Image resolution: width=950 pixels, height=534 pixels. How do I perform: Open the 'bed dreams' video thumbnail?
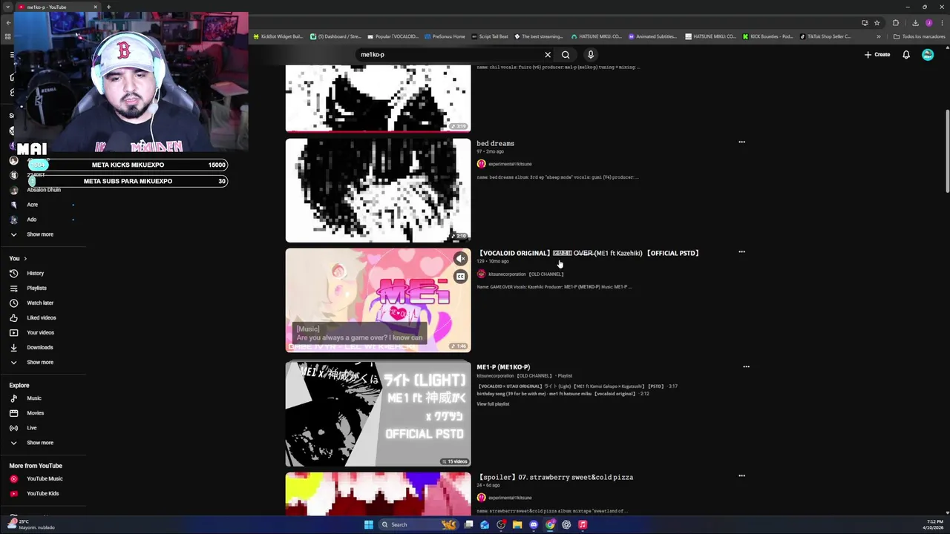tap(378, 191)
